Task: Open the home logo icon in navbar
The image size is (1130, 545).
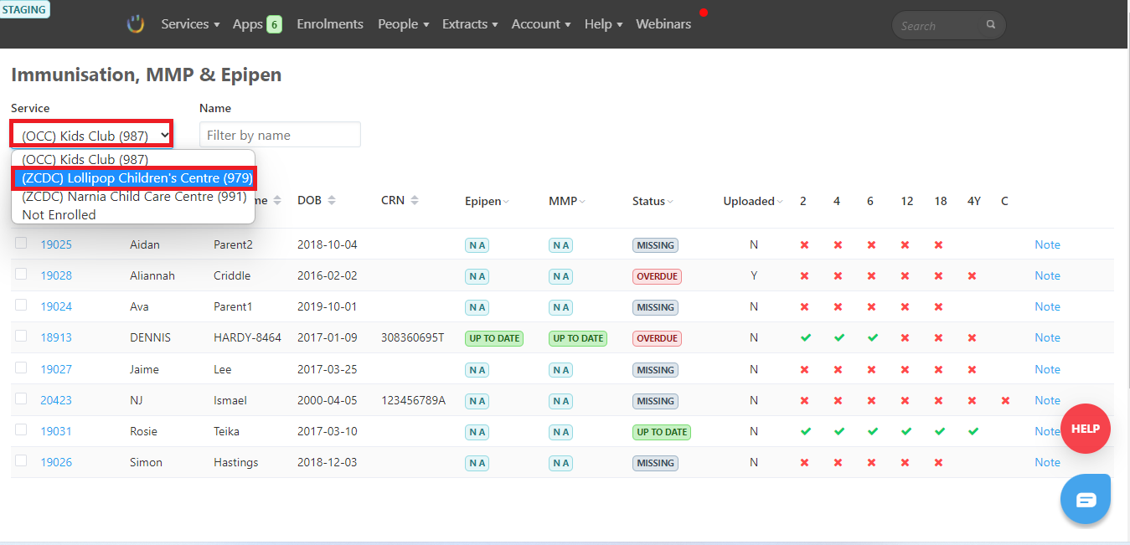Action: coord(136,24)
